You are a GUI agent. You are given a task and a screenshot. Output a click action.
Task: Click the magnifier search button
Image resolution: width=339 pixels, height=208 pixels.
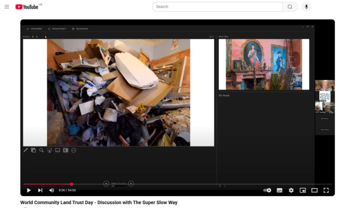click(290, 7)
